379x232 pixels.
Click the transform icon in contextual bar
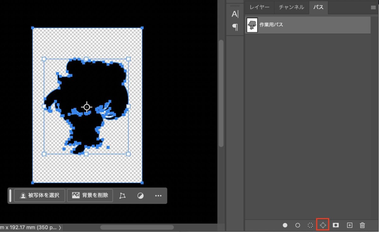click(123, 196)
